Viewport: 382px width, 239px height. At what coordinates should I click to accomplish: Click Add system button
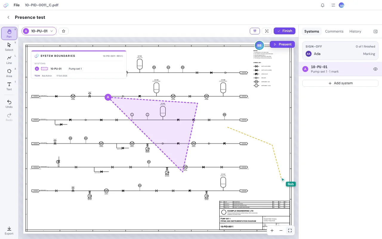click(x=340, y=83)
